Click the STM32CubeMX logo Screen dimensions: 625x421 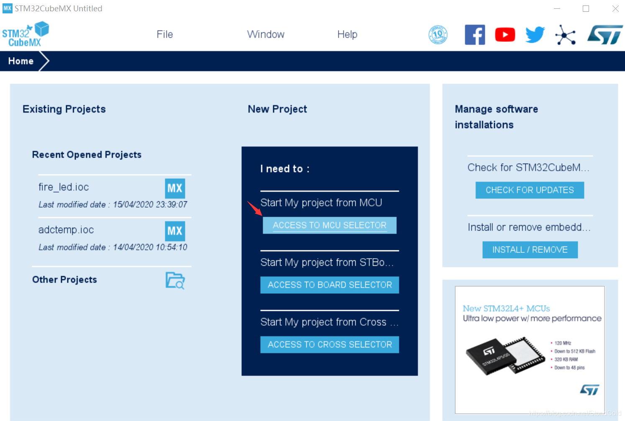[26, 34]
